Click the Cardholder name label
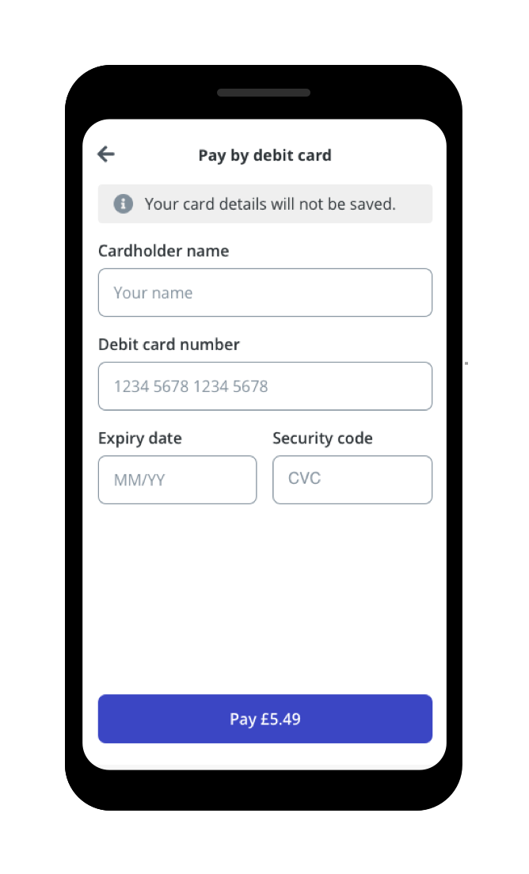Screen dimensions: 529x874 (x=163, y=250)
